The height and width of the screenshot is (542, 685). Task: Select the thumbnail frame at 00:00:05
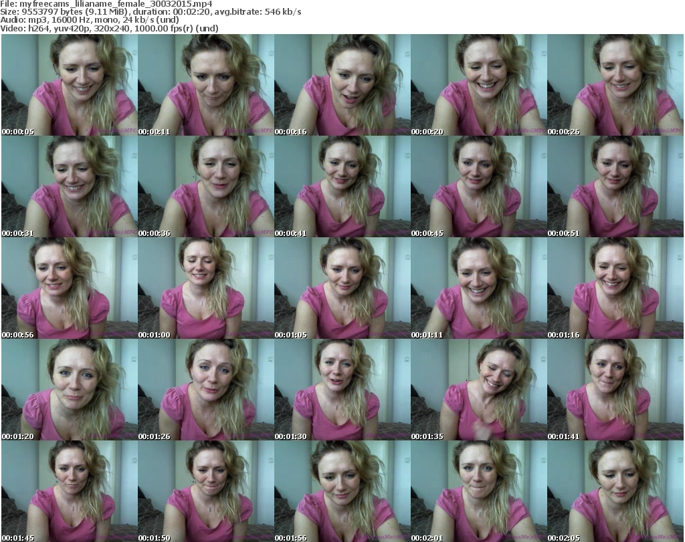click(x=70, y=85)
